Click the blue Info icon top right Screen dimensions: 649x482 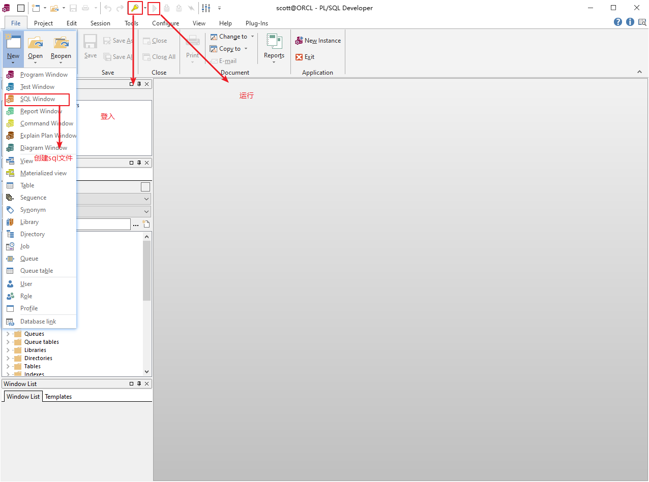click(630, 22)
